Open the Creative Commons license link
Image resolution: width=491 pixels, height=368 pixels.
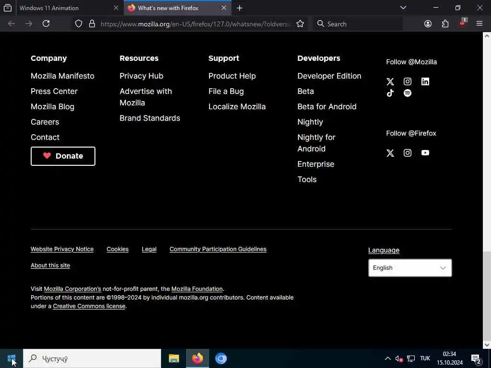pos(89,306)
